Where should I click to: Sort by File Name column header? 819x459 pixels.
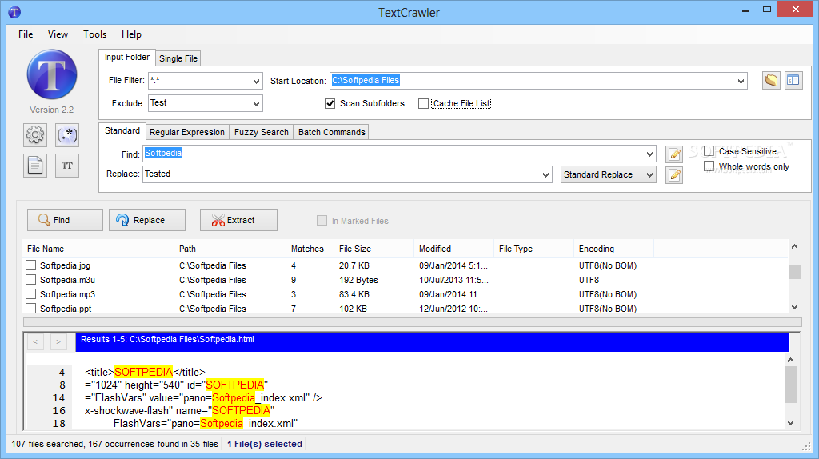pos(98,249)
